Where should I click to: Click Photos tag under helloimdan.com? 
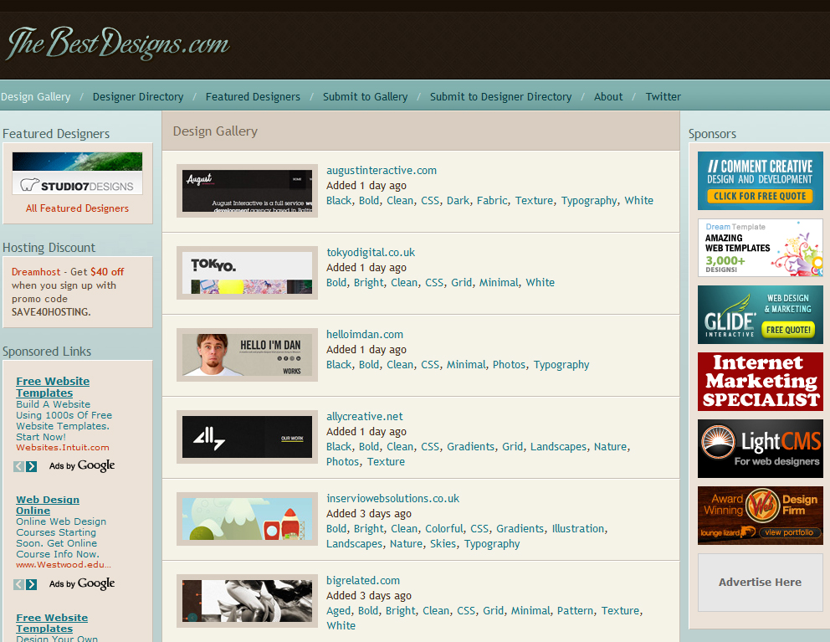pos(510,365)
